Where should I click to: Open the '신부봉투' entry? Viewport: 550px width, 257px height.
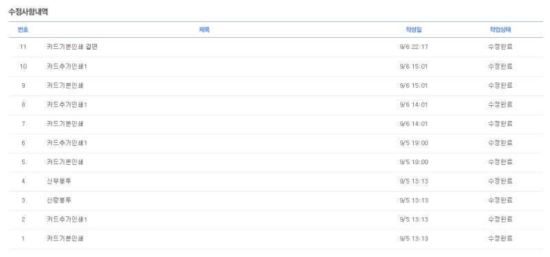[x=59, y=181]
